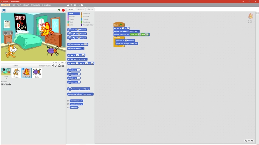Select the Dźwięk block category
The width and height of the screenshot is (259, 145).
click(72, 19)
